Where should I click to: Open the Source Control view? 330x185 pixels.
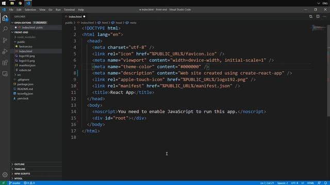(5, 40)
